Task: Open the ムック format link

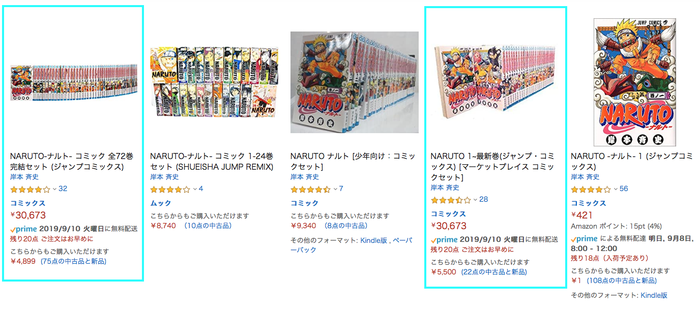Action: tap(161, 203)
